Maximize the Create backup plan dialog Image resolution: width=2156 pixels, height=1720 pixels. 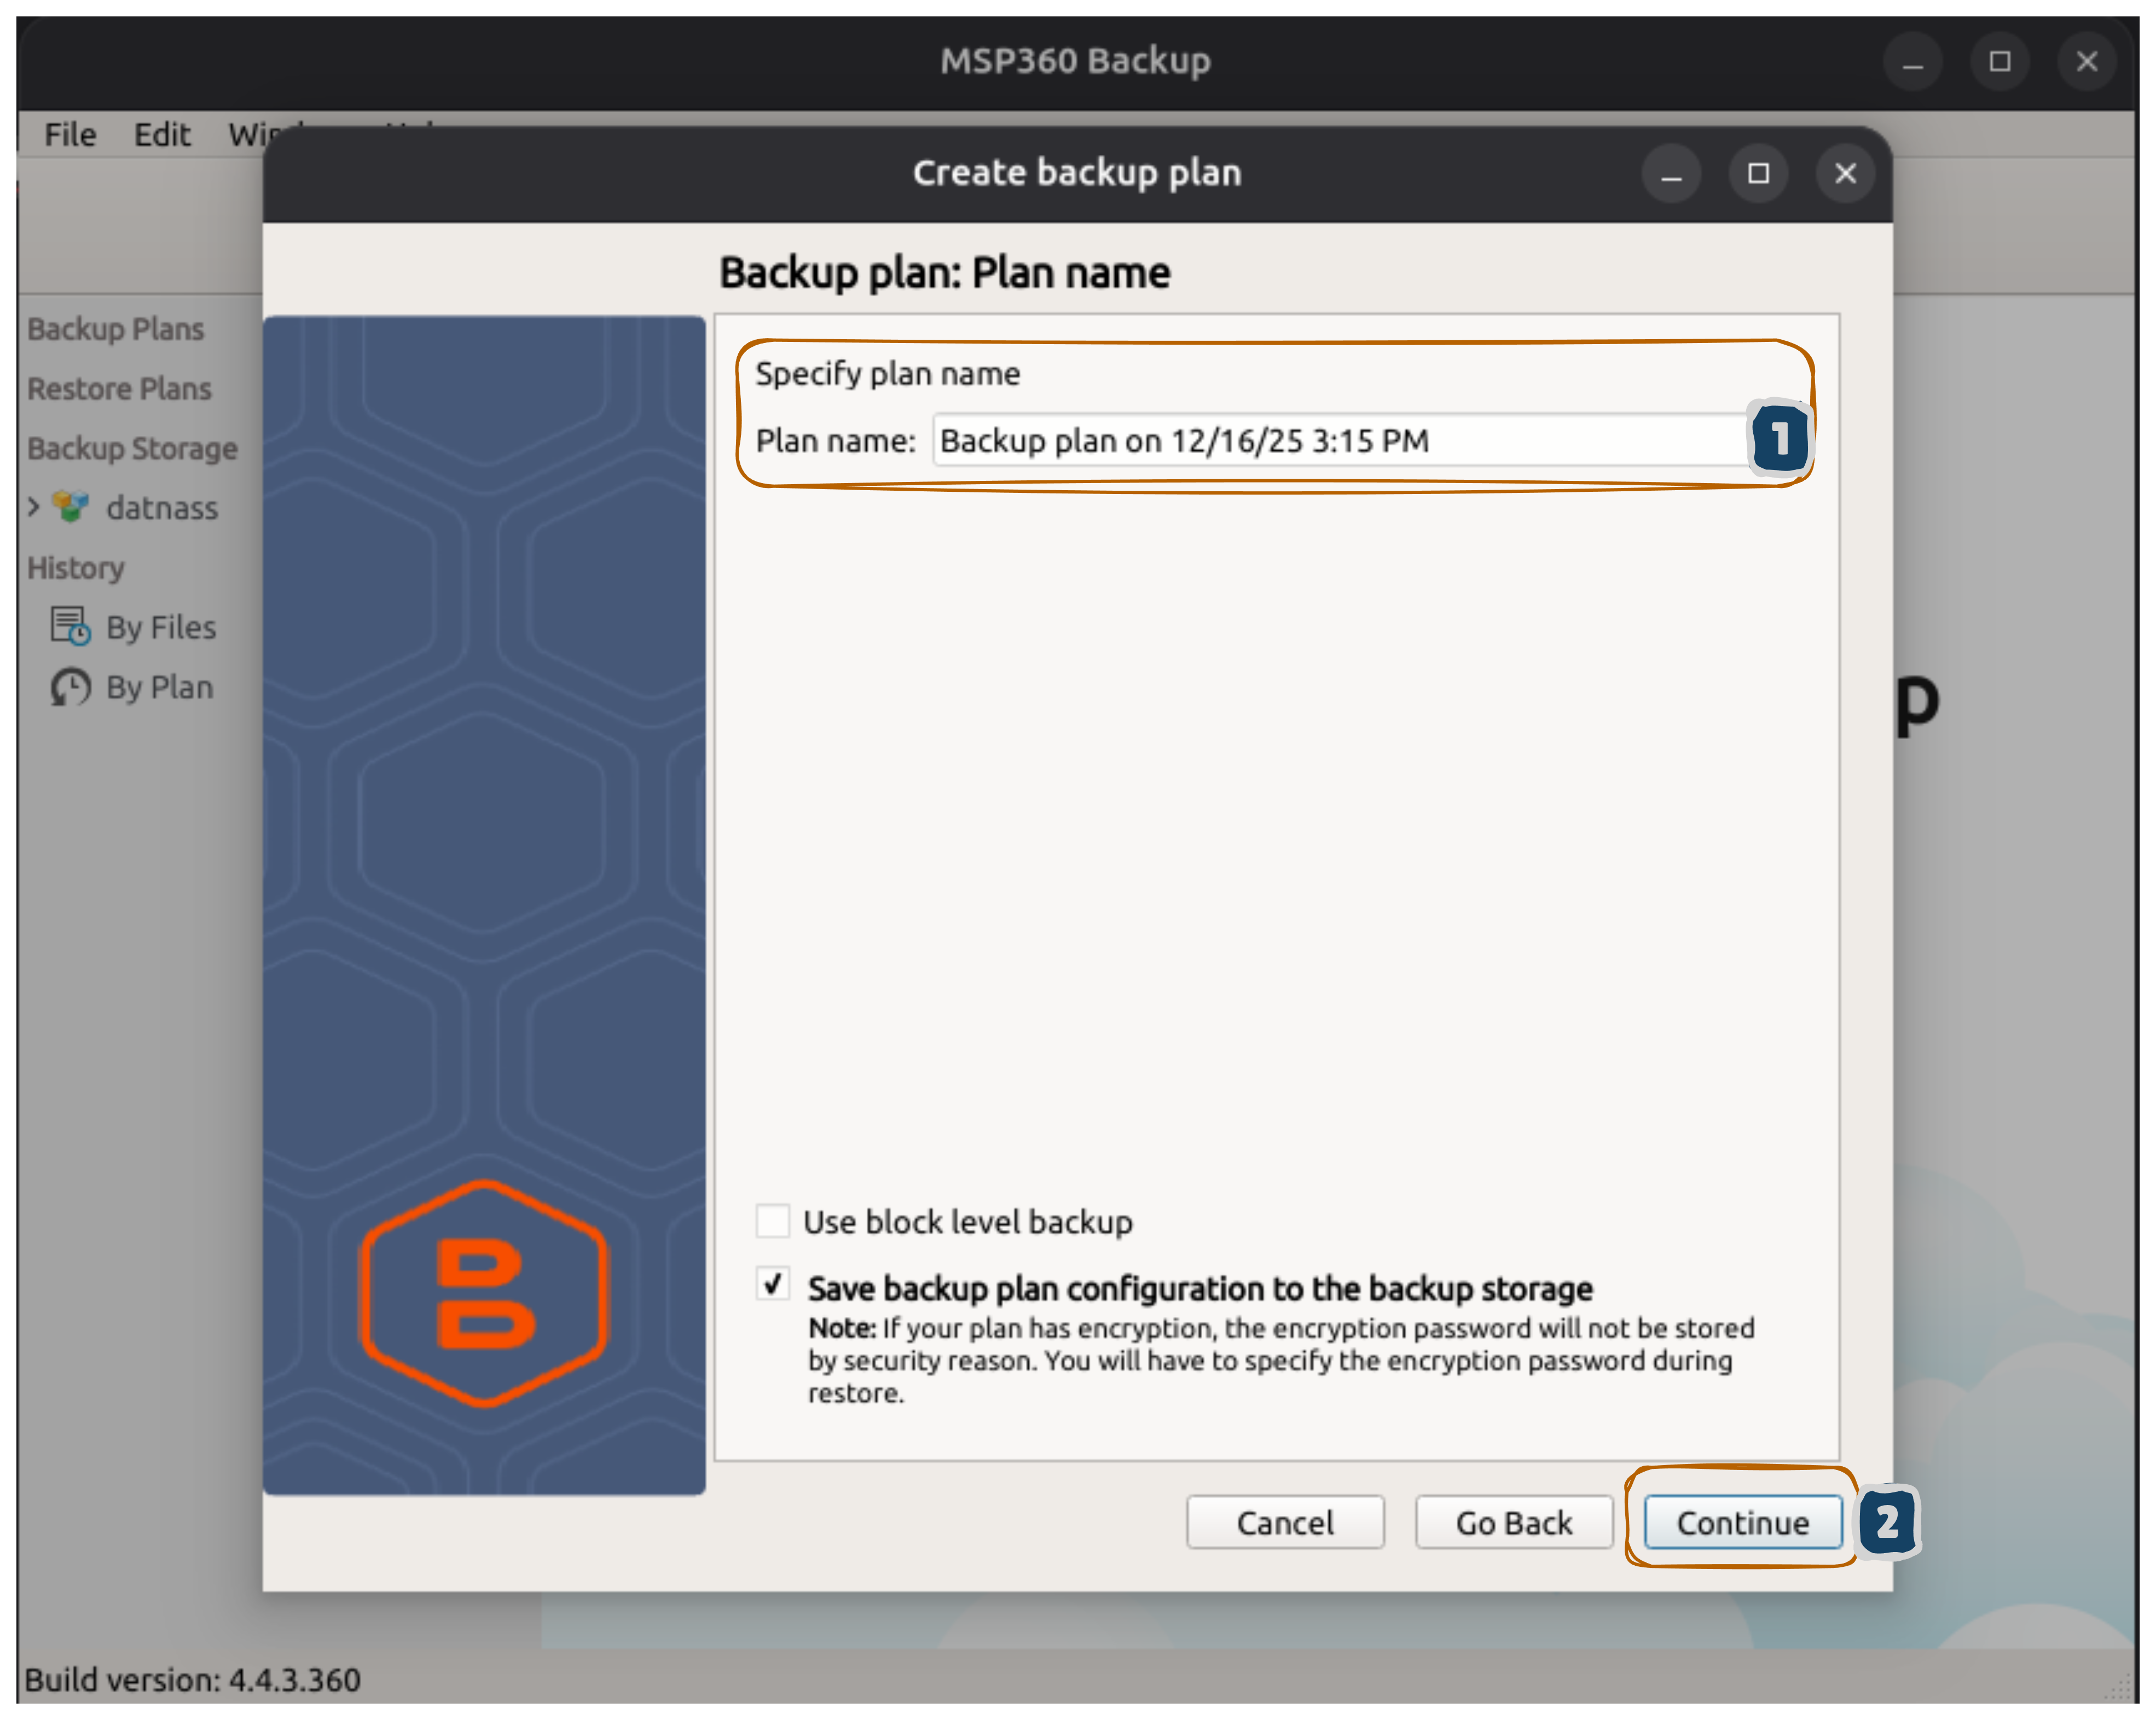click(1758, 174)
